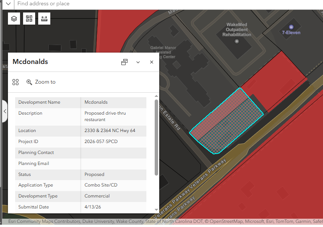Click the popup scroll down arrow
323x227 pixels.
[156, 210]
